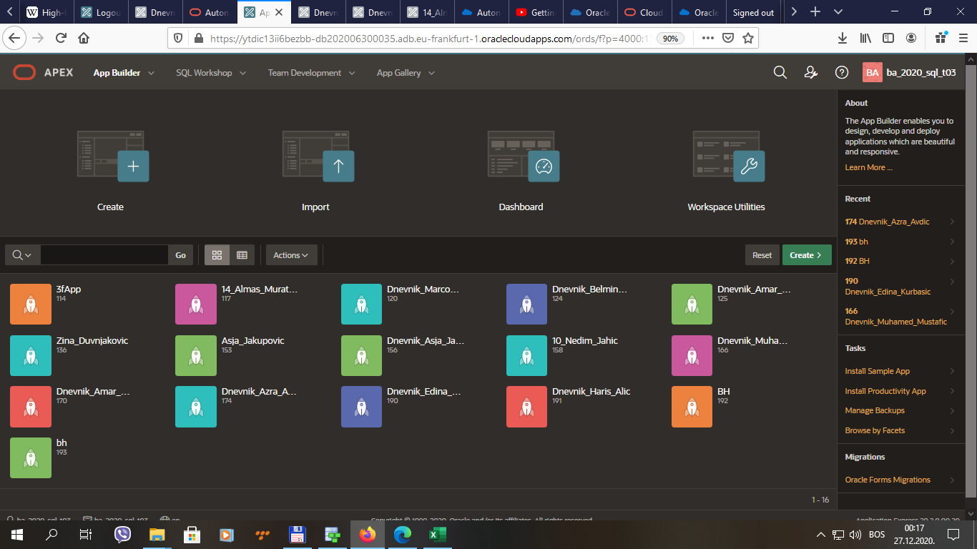Switch to report table view
The width and height of the screenshot is (977, 549).
(242, 255)
